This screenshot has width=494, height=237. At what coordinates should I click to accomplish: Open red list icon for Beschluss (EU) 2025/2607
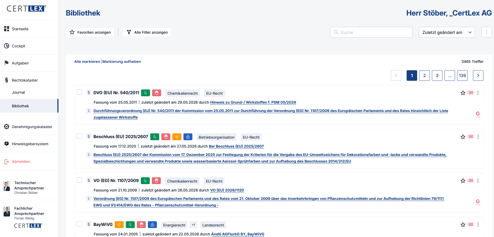[x=471, y=137]
